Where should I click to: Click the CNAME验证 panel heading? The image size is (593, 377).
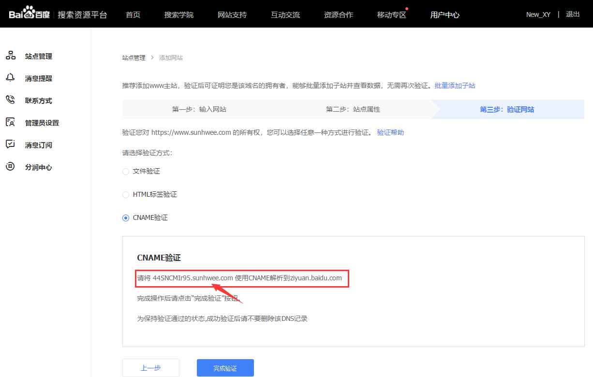point(159,258)
